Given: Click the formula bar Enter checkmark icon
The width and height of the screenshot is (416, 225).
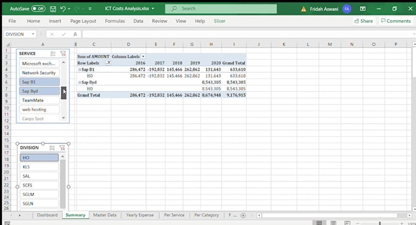Looking at the screenshot, I should click(x=64, y=34).
